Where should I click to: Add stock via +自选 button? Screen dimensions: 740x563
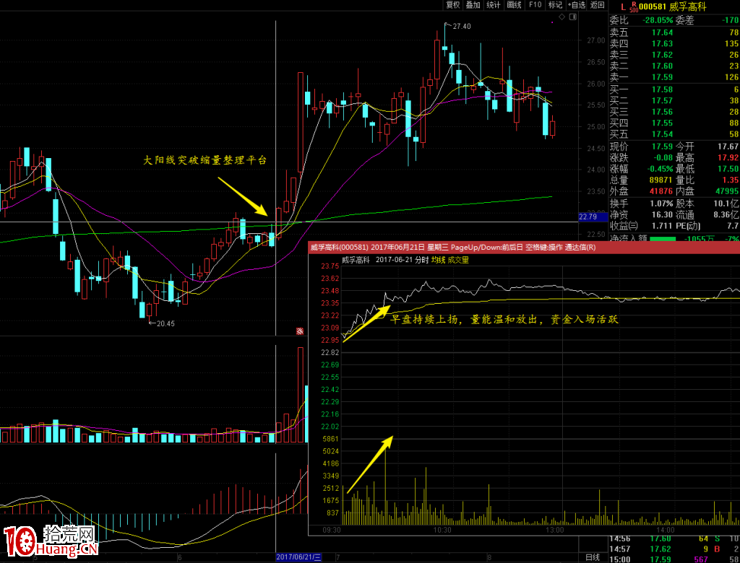(577, 5)
